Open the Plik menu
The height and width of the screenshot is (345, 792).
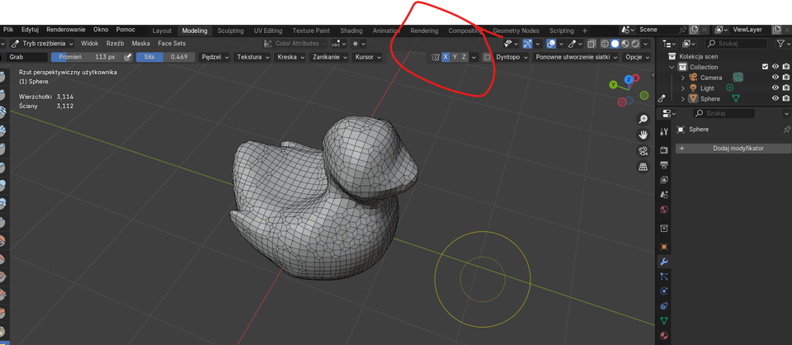[8, 30]
